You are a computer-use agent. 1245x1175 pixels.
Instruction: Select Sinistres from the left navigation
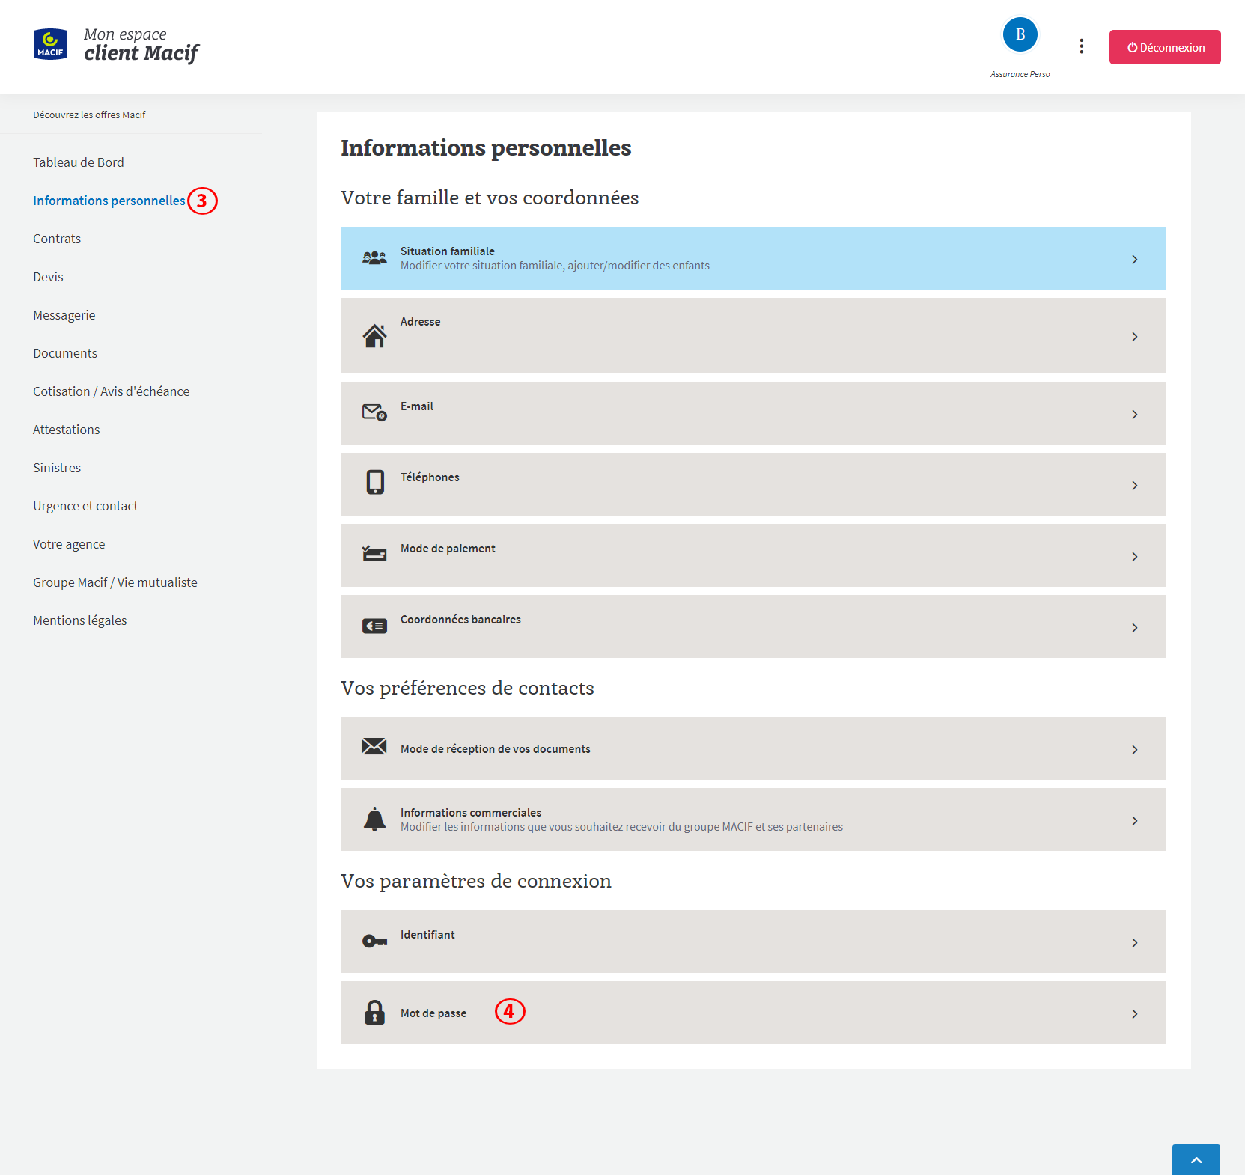(57, 468)
